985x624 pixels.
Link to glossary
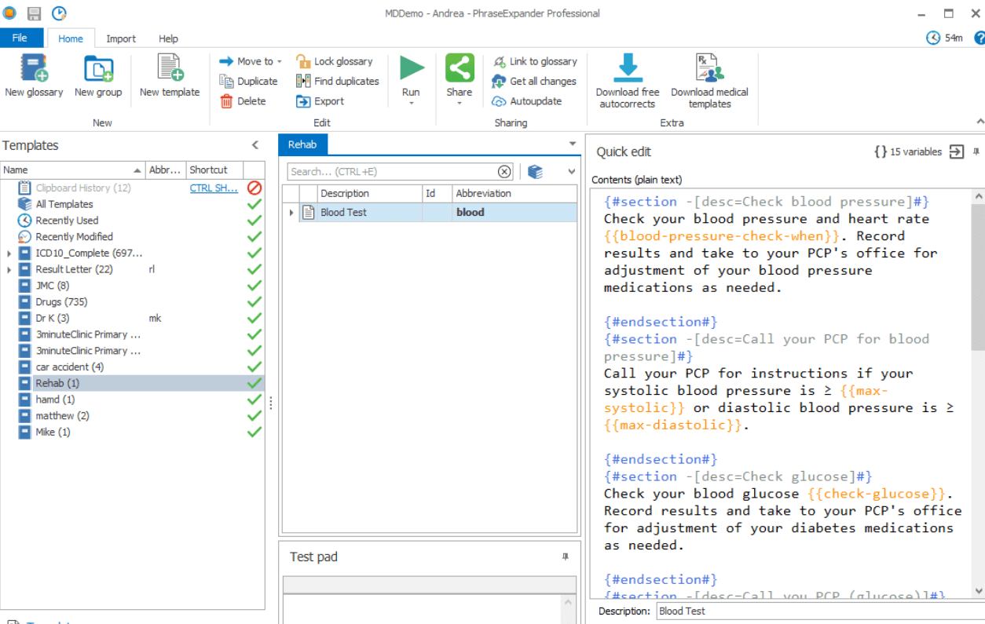pyautogui.click(x=534, y=61)
